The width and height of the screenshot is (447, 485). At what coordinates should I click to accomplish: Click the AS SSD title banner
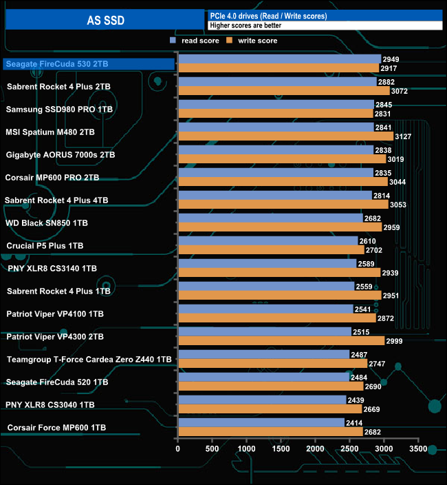coord(105,20)
